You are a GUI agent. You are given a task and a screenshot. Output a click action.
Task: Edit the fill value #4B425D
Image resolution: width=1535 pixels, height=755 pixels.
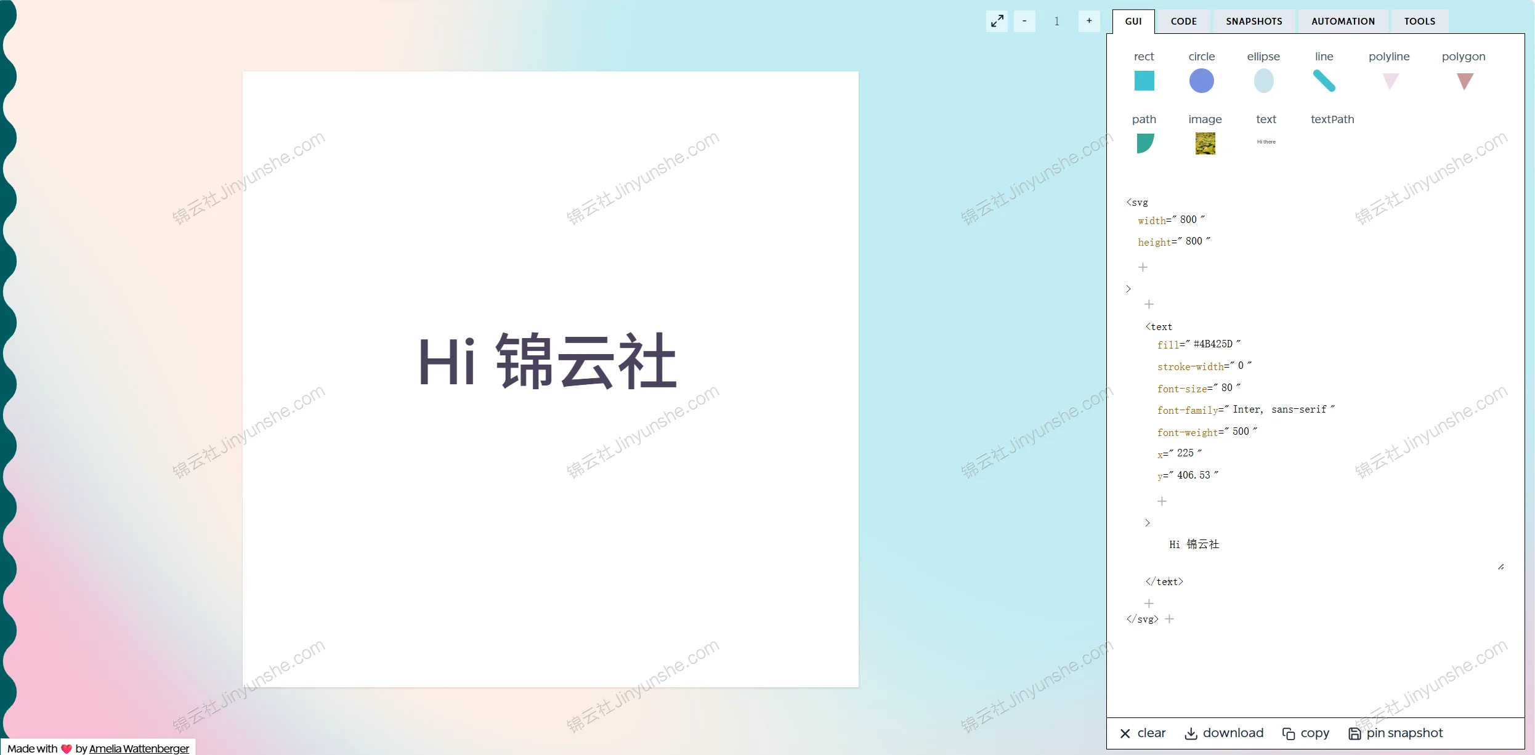click(x=1213, y=344)
